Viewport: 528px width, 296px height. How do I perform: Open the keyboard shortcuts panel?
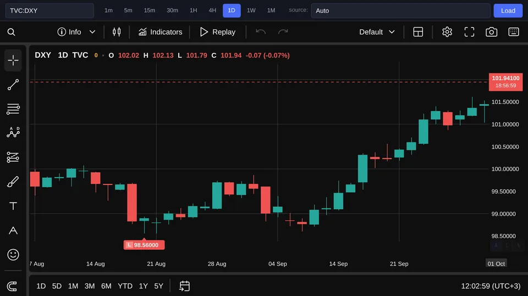coord(514,32)
